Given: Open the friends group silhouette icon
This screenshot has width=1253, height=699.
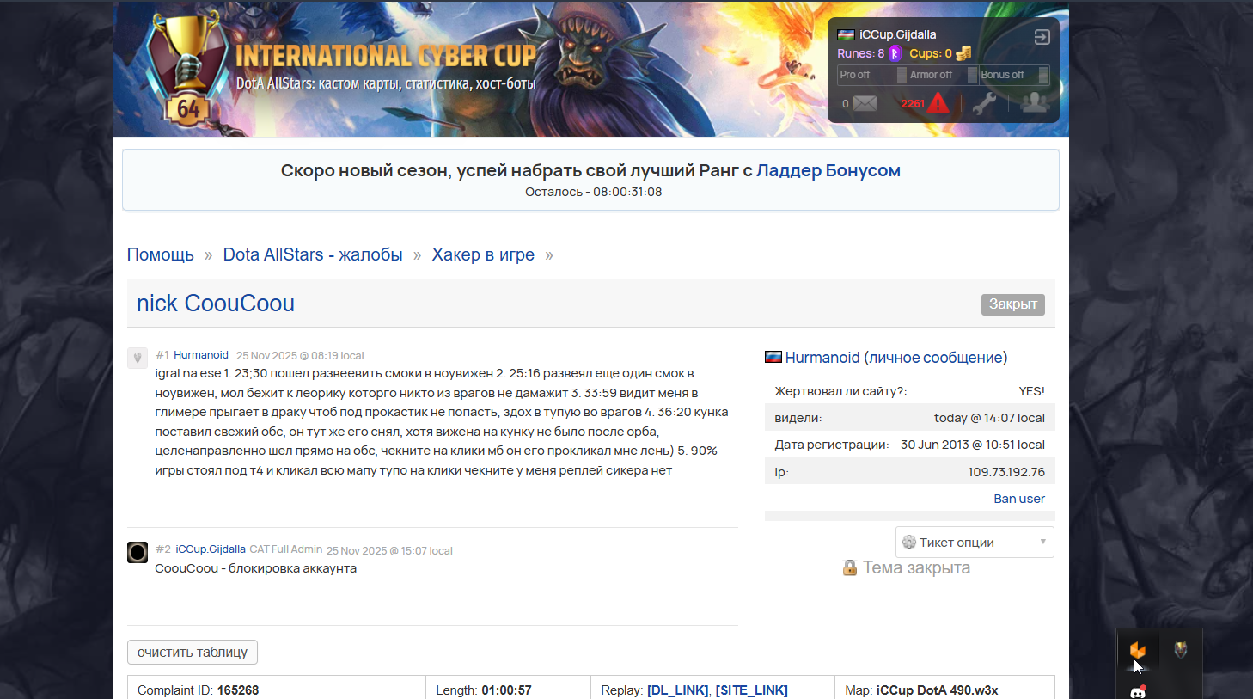Looking at the screenshot, I should (x=1034, y=103).
